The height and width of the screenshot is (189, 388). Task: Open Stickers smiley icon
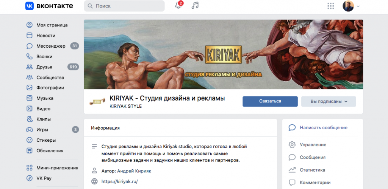point(30,140)
